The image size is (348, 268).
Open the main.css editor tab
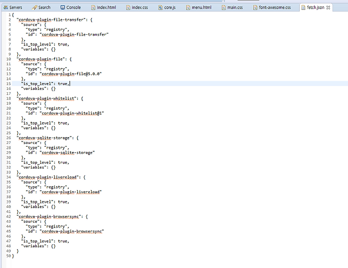[232, 8]
